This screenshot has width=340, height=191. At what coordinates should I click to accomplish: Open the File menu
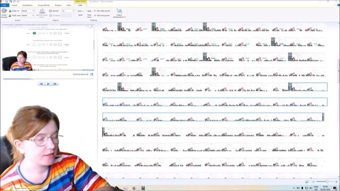tap(5, 5)
